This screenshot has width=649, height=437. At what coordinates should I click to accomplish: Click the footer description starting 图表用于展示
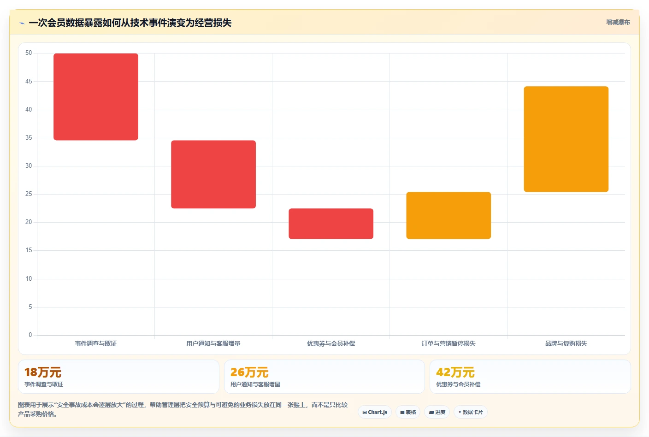click(x=183, y=409)
